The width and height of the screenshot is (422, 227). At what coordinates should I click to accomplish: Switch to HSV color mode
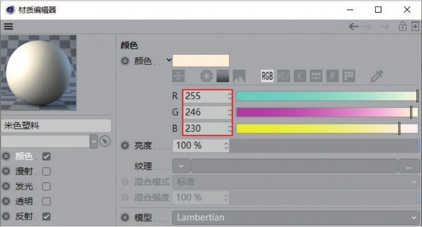tap(283, 76)
